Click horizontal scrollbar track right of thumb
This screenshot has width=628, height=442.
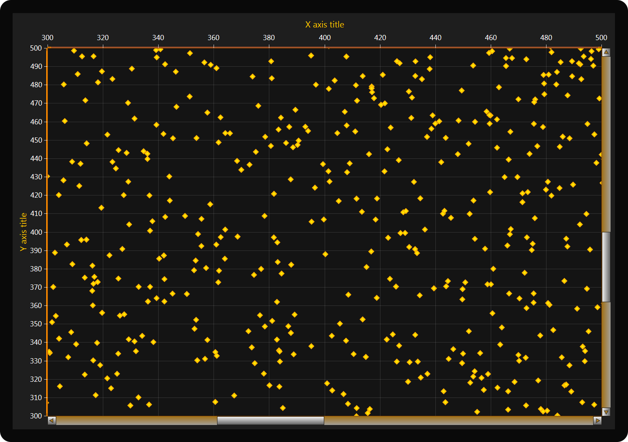458,421
